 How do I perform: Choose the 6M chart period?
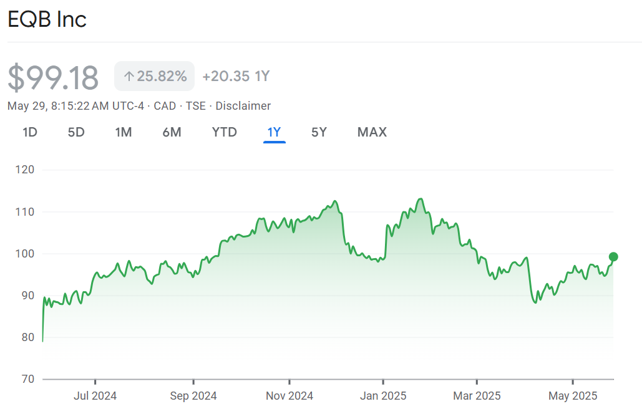click(x=172, y=132)
